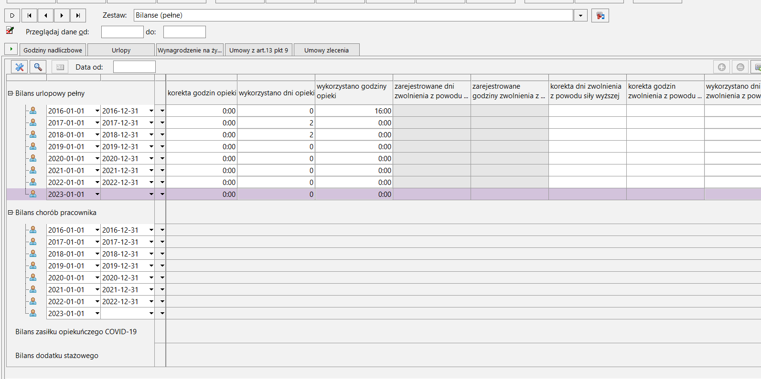This screenshot has width=761, height=379.
Task: Jump to the last record button
Action: (x=78, y=16)
